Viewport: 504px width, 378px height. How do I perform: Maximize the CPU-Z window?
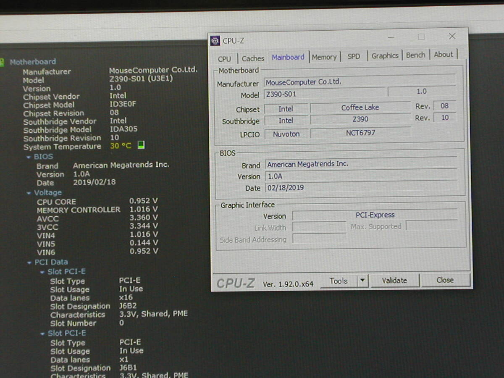click(x=421, y=37)
